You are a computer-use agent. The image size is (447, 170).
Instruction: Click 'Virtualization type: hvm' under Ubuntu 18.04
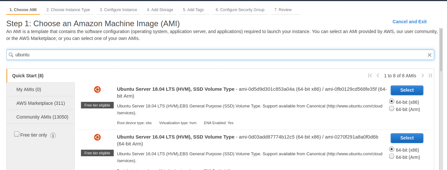pyautogui.click(x=178, y=123)
